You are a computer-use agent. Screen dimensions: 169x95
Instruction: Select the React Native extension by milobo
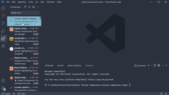pyautogui.click(x=24, y=70)
